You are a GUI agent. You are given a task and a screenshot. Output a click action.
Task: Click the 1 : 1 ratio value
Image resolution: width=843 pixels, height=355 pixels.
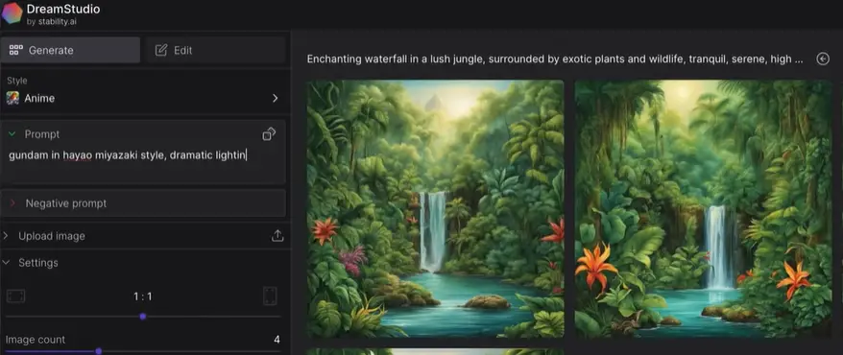tap(142, 296)
